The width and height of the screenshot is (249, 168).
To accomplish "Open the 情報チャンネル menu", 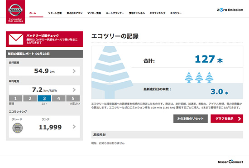I will (137, 13).
